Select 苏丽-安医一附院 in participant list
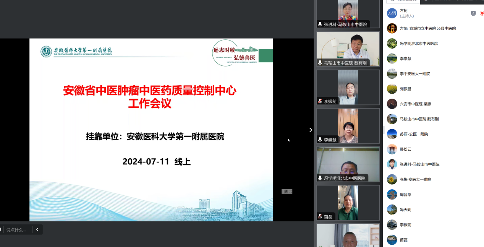This screenshot has height=247, width=484. point(414,134)
